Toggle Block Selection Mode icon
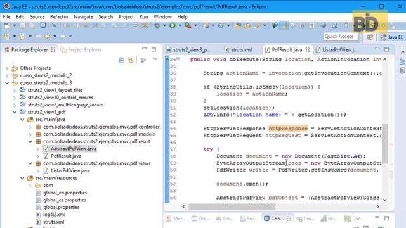Screen dimensions: 406x228 click(x=302, y=25)
